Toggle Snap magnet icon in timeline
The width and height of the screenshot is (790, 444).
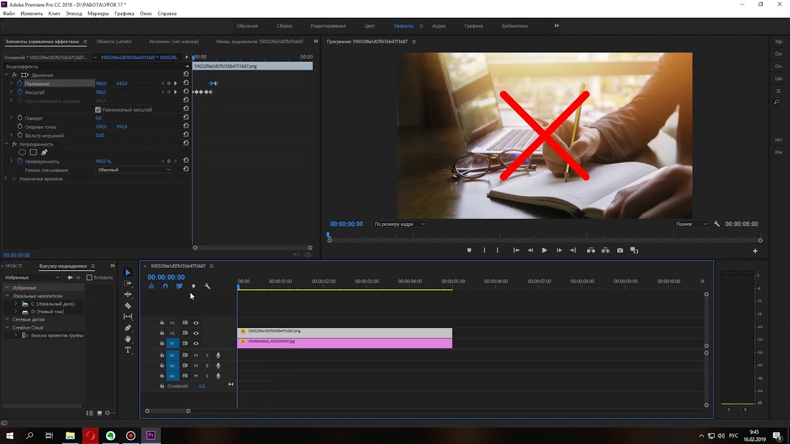[165, 286]
